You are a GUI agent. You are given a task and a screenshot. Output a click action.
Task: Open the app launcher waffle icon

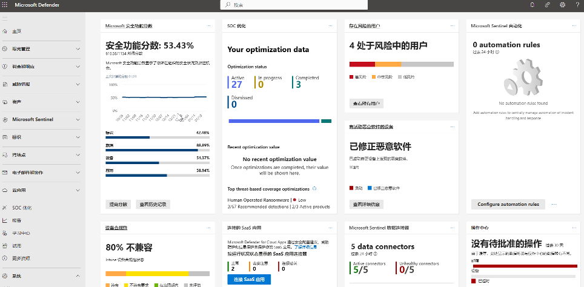[x=5, y=5]
